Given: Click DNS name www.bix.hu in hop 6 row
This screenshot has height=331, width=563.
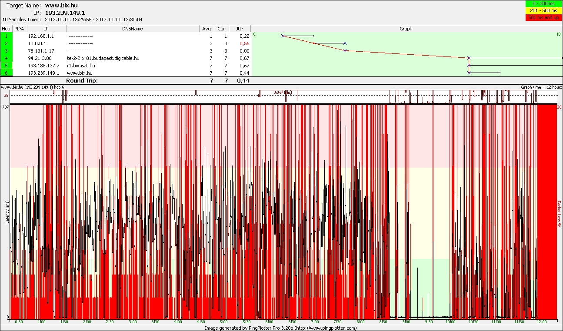Looking at the screenshot, I should pos(80,73).
